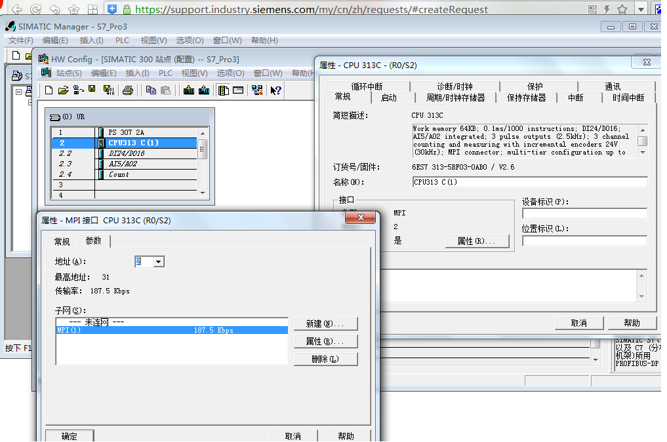The width and height of the screenshot is (667, 442).
Task: Switch to 常规 tab in MPI dialog
Action: click(x=62, y=242)
